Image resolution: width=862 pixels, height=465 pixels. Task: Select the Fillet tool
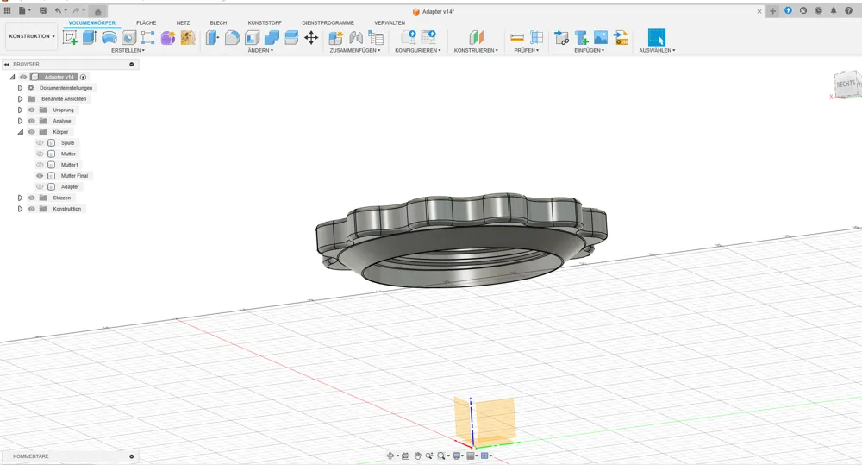[232, 37]
